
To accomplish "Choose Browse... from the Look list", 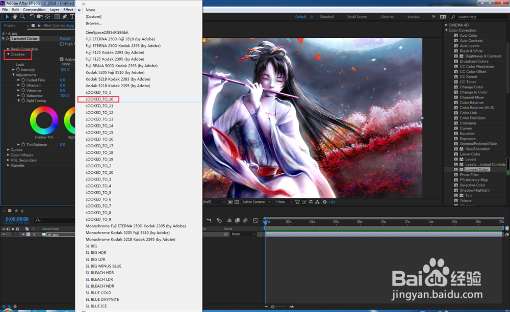I will (93, 23).
